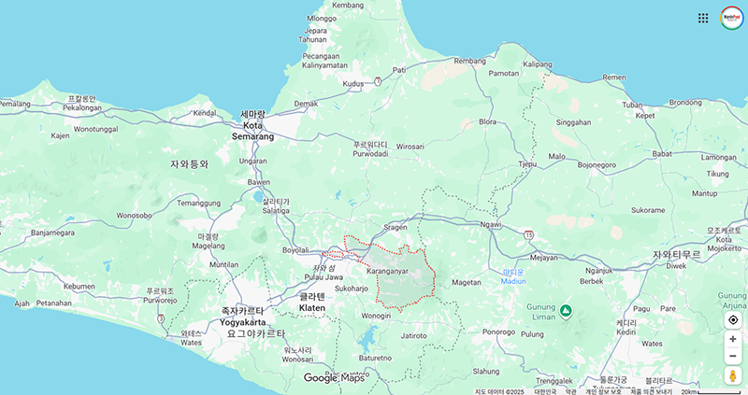Viewport: 748px width, 395px height.
Task: Click route 15 shield near Ngawi
Action: [528, 234]
